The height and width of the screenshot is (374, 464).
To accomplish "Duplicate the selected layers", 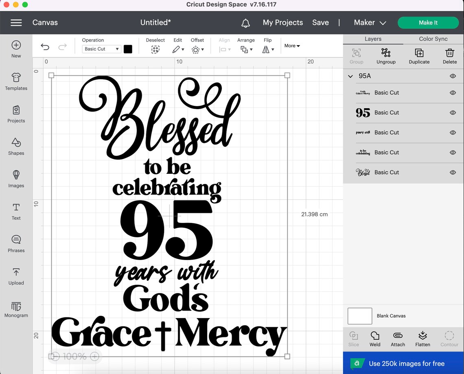I will [x=419, y=56].
